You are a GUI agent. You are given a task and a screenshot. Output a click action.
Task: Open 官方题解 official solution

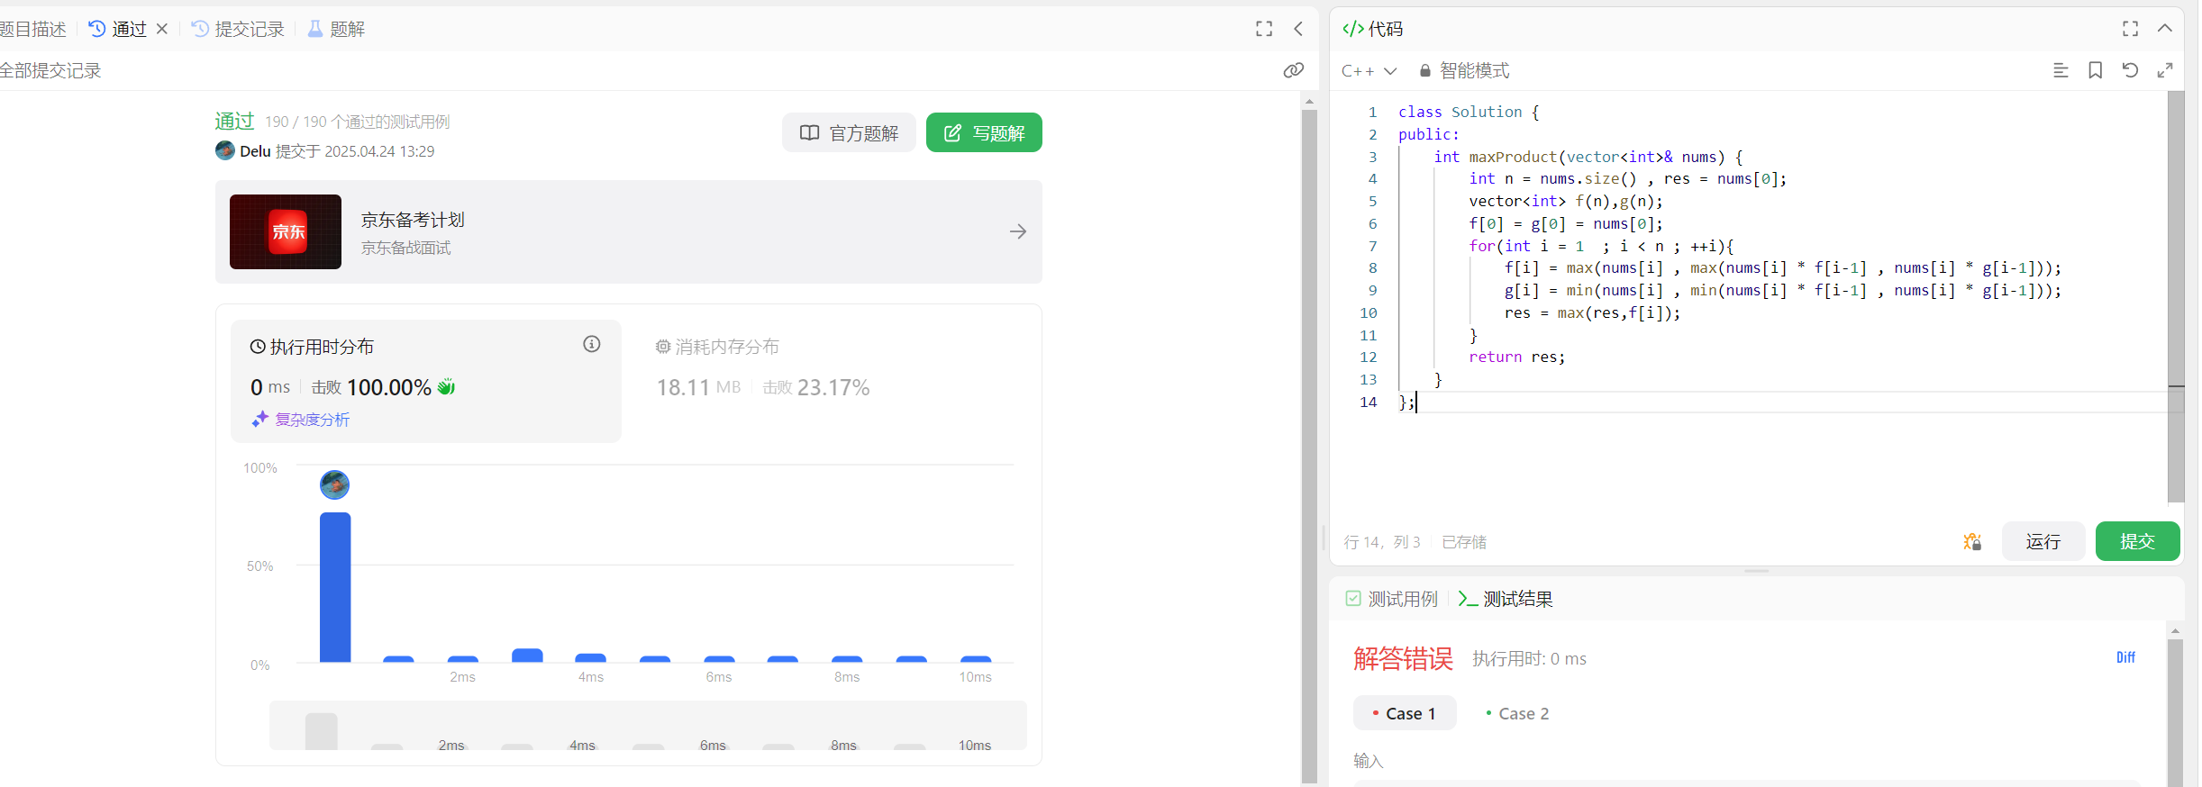pos(849,133)
